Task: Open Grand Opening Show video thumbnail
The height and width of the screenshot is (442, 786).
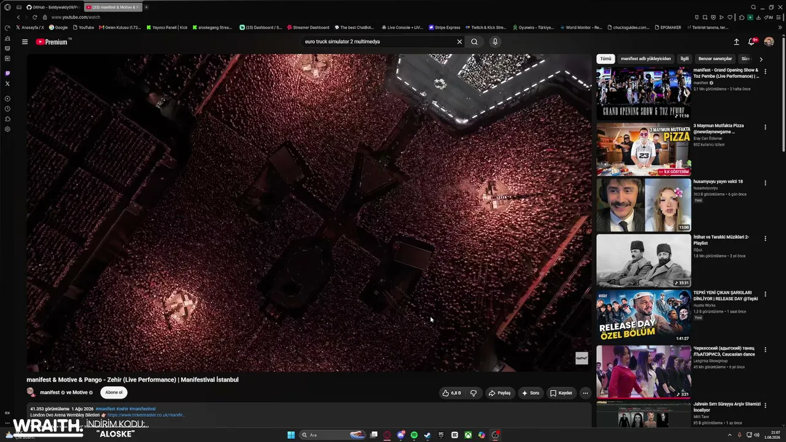Action: pyautogui.click(x=644, y=93)
